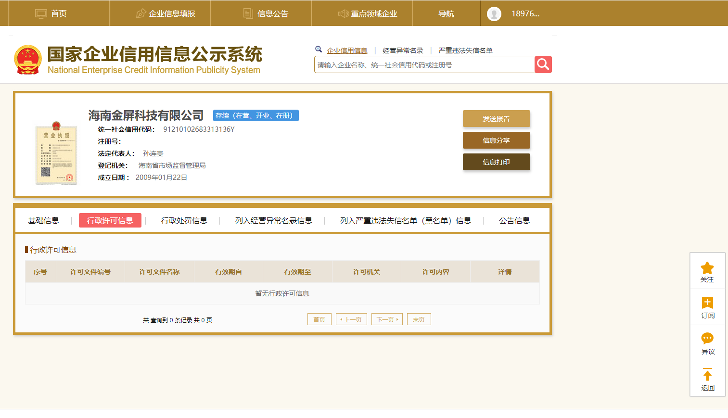Switch to the 行政处罚信息 tab
The image size is (728, 418).
coord(184,220)
